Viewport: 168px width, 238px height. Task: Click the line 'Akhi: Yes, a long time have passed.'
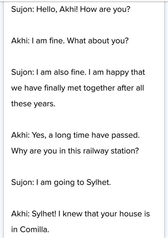coord(75,135)
